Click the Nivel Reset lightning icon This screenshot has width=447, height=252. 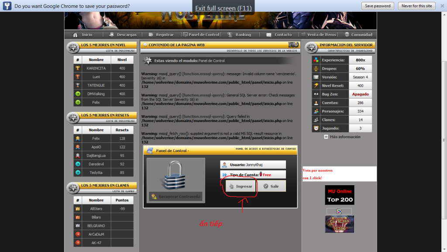point(316,85)
